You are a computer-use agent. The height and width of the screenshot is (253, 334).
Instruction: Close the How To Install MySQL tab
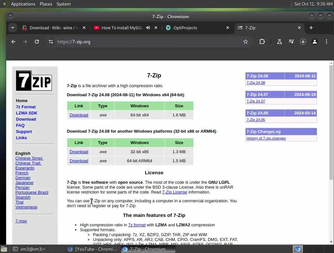pos(156,28)
